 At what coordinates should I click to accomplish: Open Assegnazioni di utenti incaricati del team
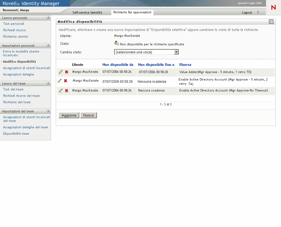(x=26, y=119)
